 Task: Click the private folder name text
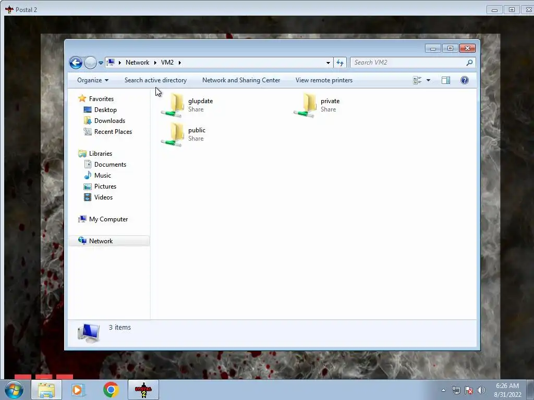[330, 101]
